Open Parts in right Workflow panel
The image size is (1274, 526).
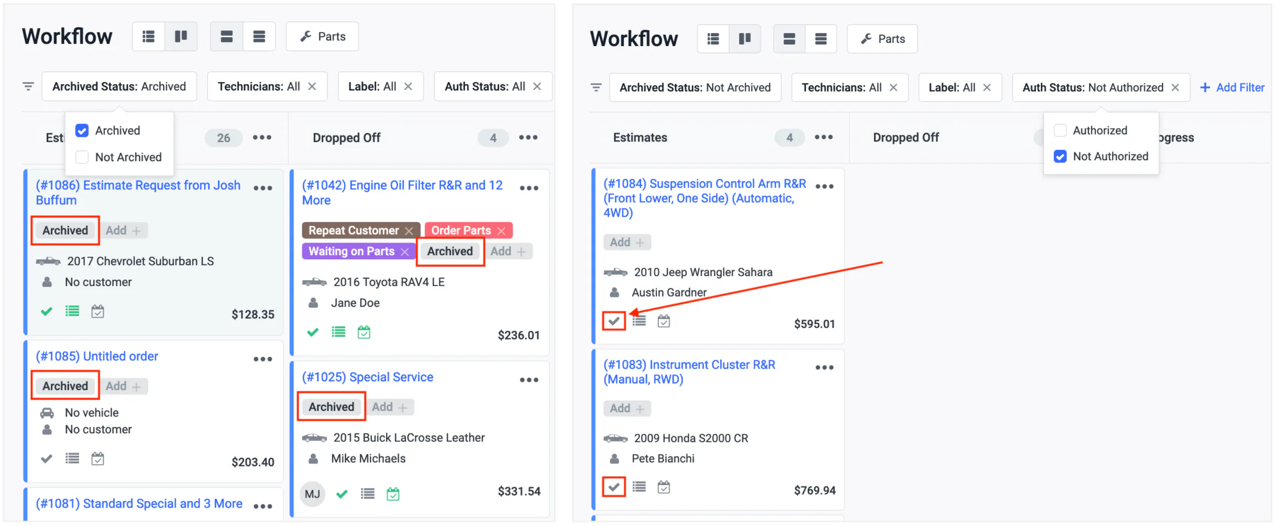[x=882, y=39]
